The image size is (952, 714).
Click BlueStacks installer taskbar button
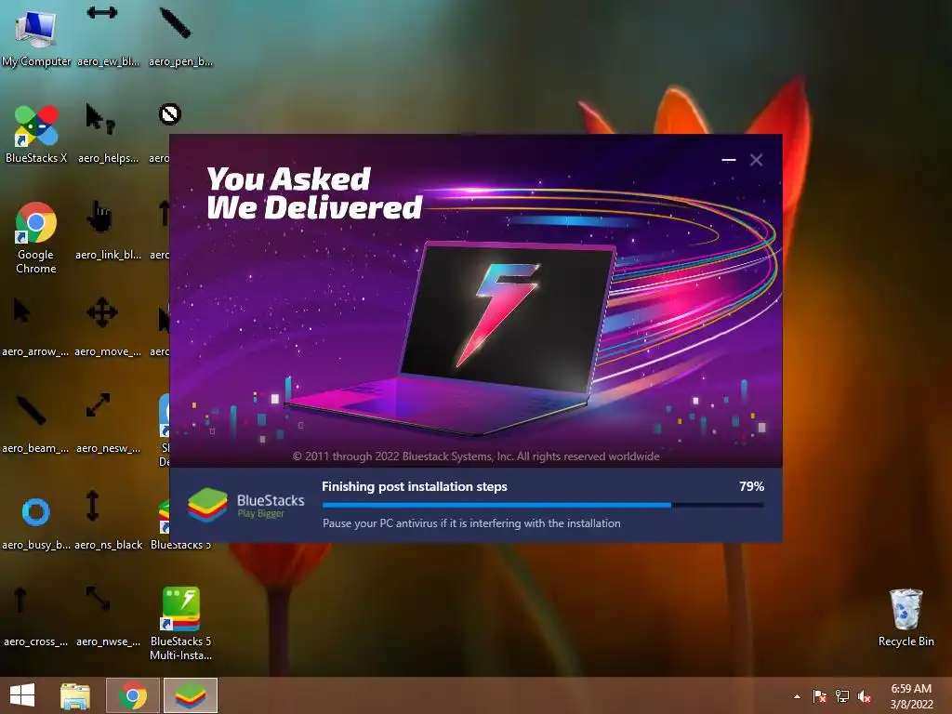click(191, 695)
